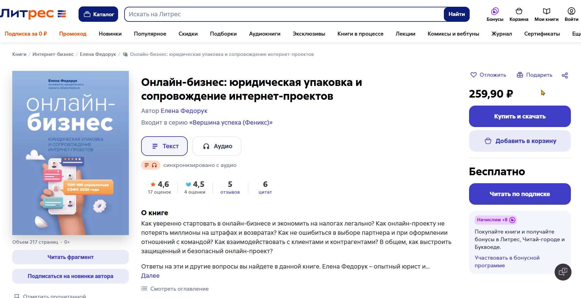This screenshot has height=298, width=581.
Task: Expand the description with Далее
Action: [x=150, y=276]
